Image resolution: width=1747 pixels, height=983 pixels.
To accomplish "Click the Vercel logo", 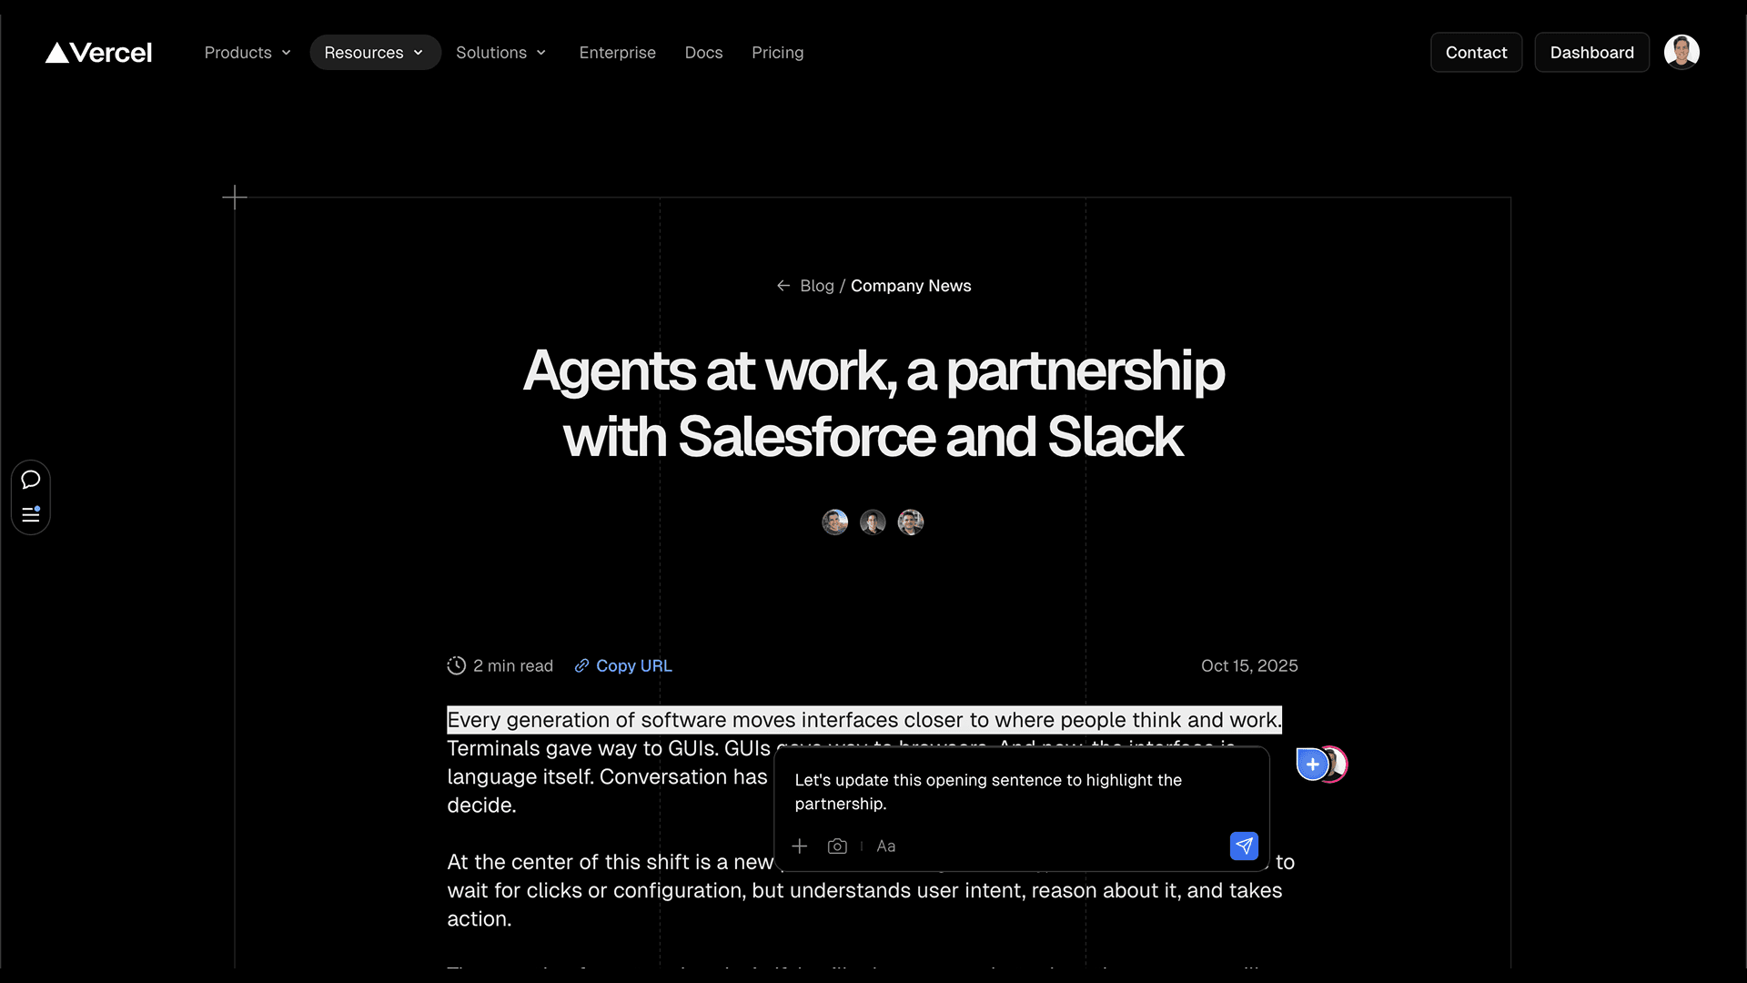I will [x=98, y=53].
